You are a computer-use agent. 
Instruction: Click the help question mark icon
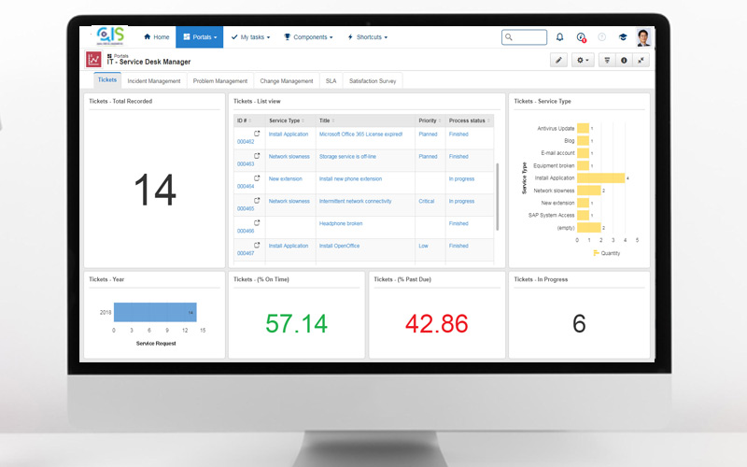tap(601, 37)
